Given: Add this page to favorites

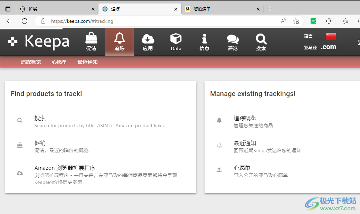Looking at the screenshot, I should pos(296,21).
